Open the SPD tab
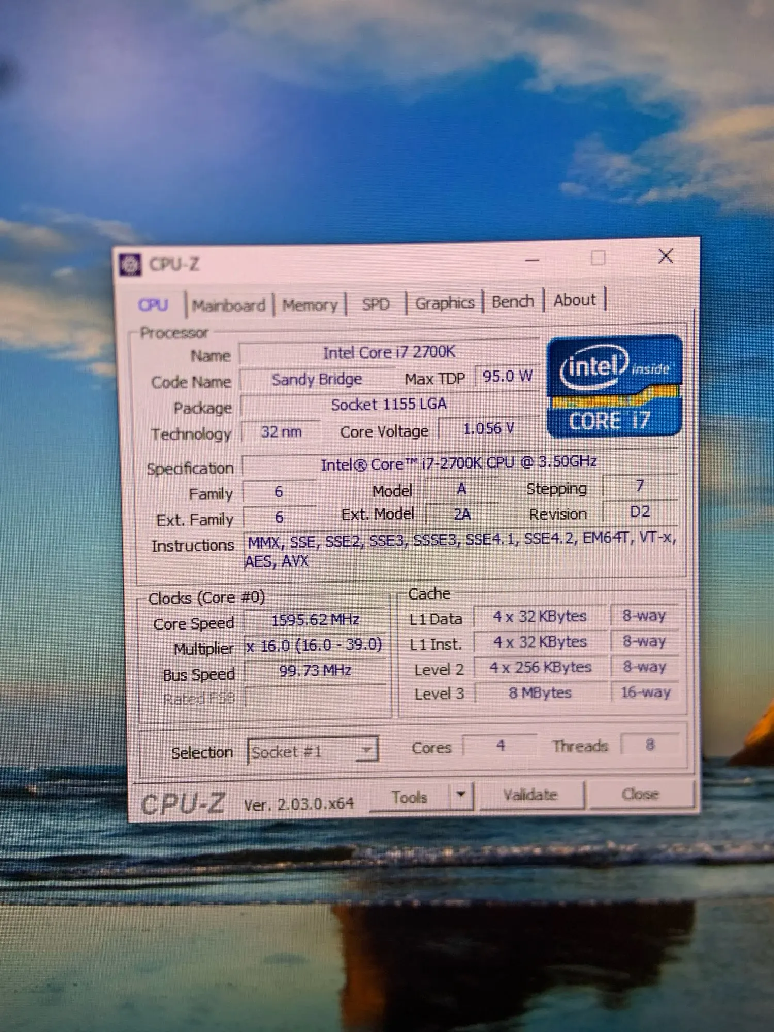Screen dimensions: 774x1032 (376, 304)
